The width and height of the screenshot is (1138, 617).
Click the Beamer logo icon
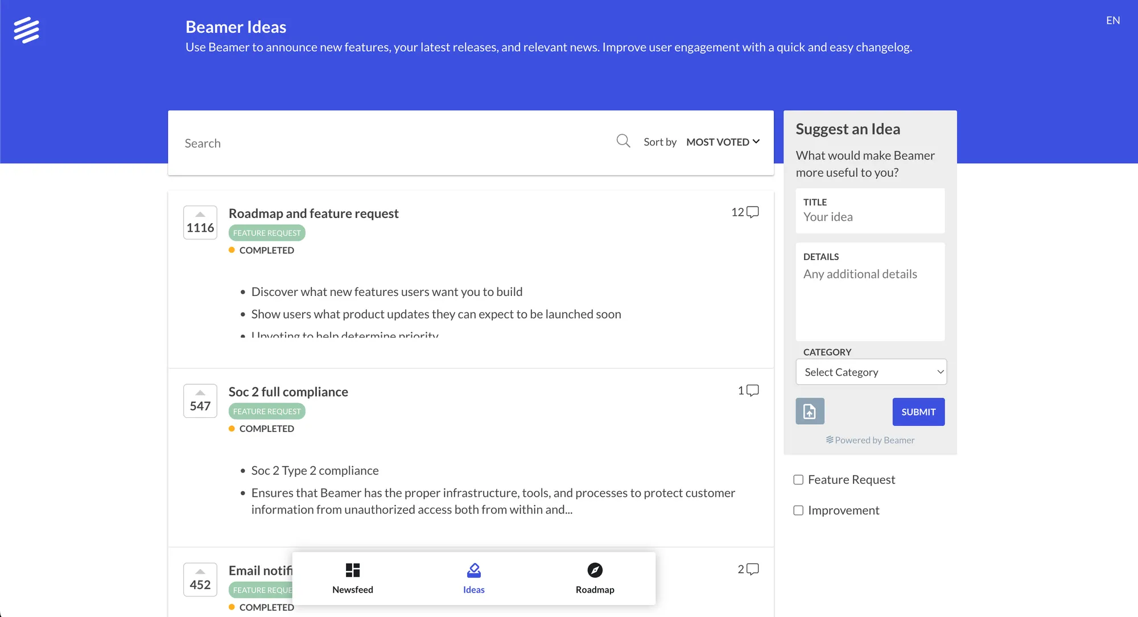[27, 30]
